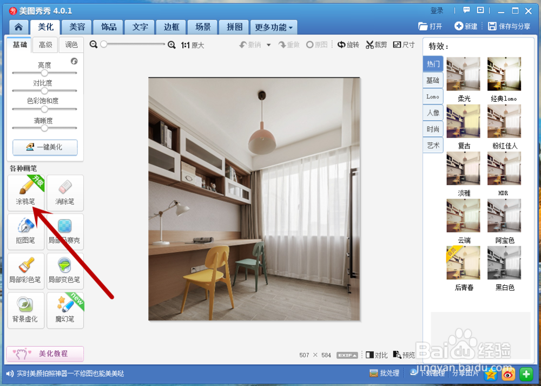Select the 热门 effects category

pos(433,64)
